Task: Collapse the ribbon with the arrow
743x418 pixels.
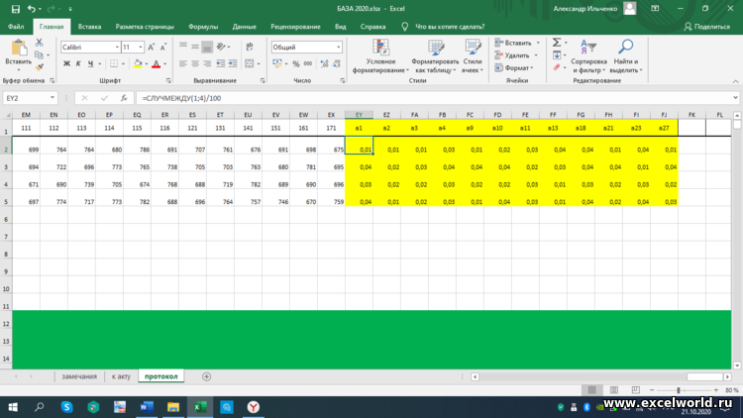Action: (735, 81)
